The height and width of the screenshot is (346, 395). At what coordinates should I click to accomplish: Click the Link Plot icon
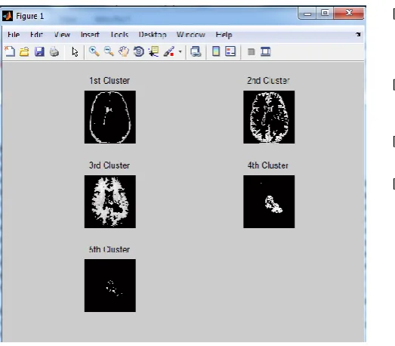click(x=196, y=51)
